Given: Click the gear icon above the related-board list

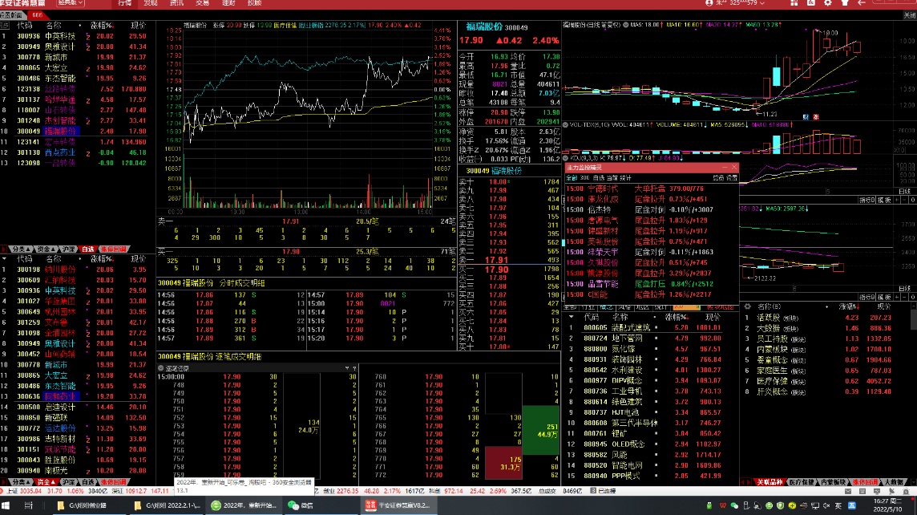Looking at the screenshot, I should coord(747,306).
